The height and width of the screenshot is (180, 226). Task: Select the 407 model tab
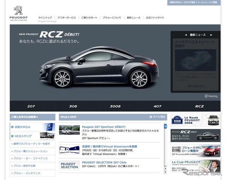(157, 106)
